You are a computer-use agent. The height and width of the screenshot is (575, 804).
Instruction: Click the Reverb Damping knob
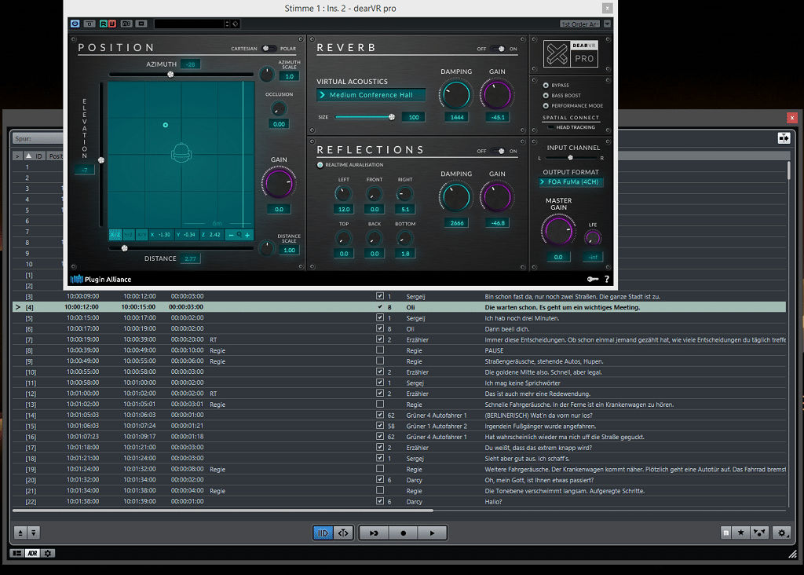(x=455, y=94)
